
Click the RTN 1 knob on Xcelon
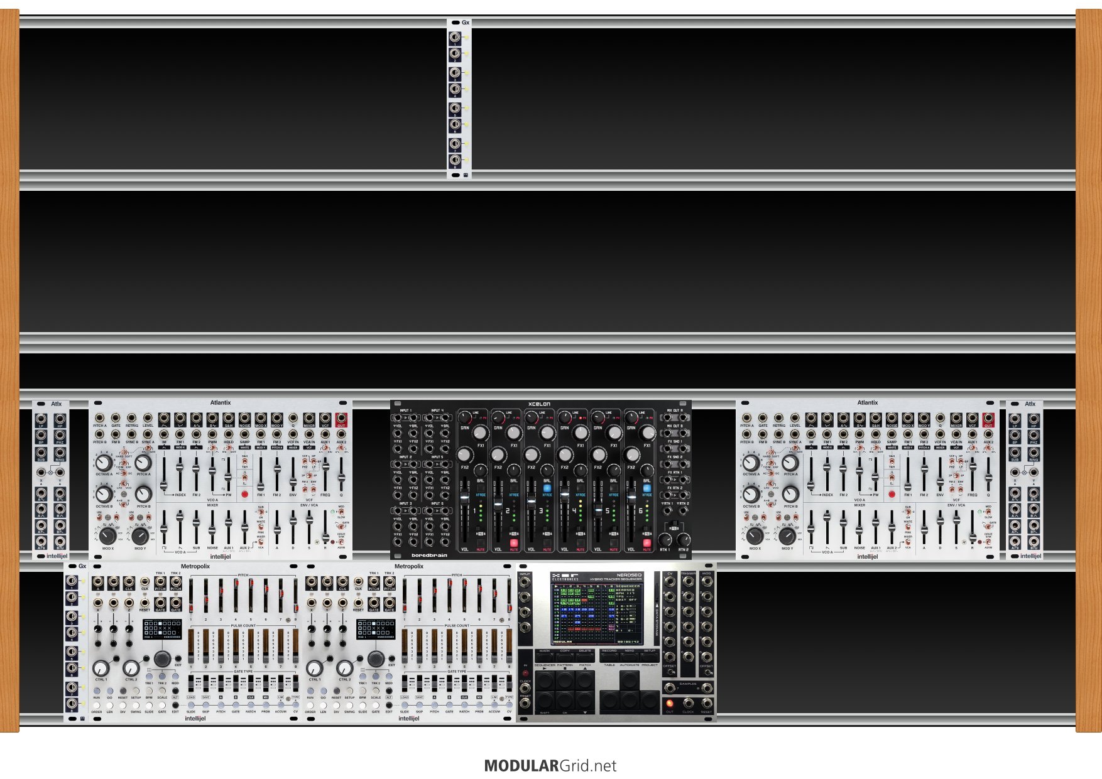point(665,539)
